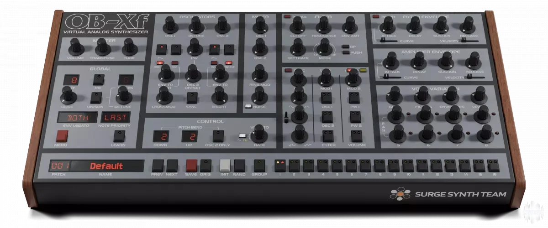Click the red SAVE button
The height and width of the screenshot is (228, 548).
pyautogui.click(x=191, y=165)
